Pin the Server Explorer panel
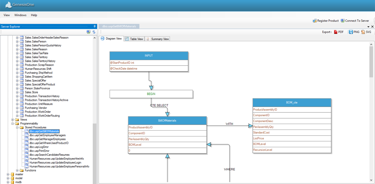 tap(95, 27)
